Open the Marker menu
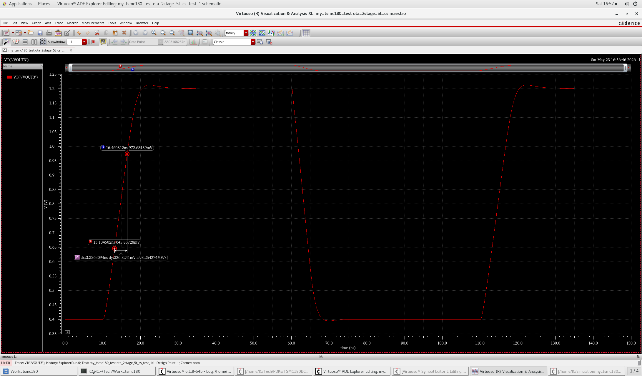642x376 pixels. point(72,23)
